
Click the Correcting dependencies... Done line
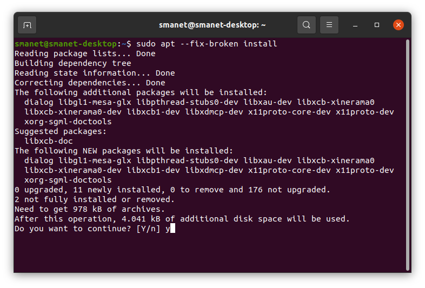90,83
